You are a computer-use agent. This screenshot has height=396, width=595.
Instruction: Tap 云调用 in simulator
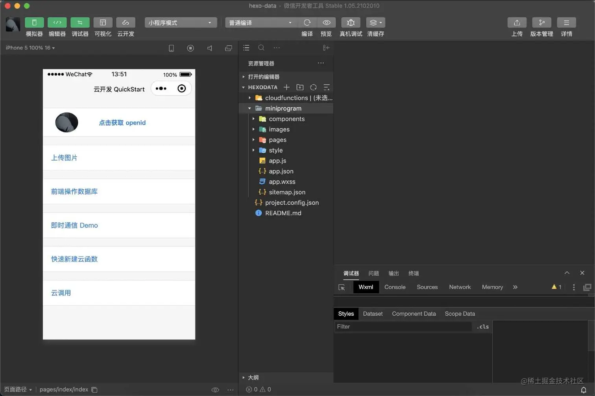(119, 293)
